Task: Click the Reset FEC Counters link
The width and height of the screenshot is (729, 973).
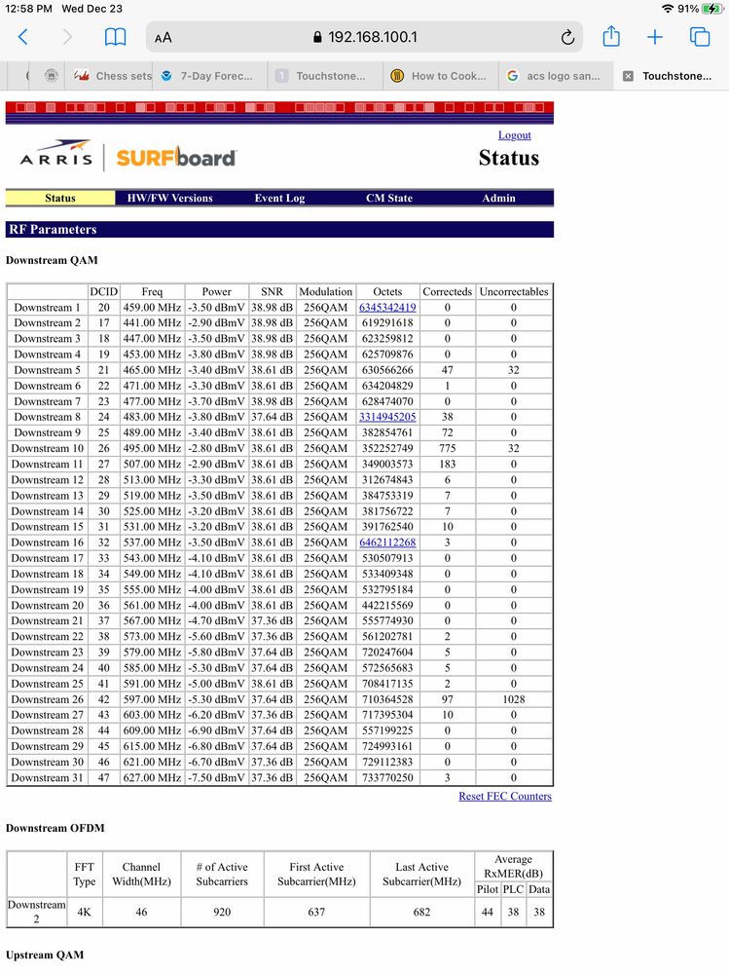Action: (x=504, y=796)
